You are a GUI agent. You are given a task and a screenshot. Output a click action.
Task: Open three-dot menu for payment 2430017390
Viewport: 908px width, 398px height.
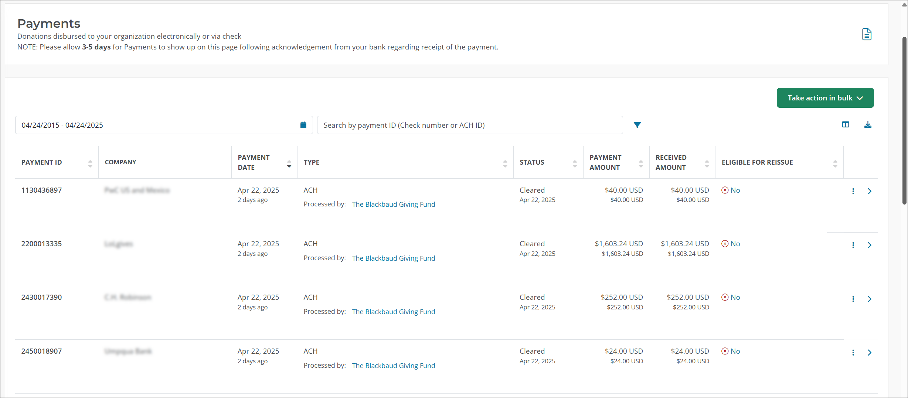coord(853,299)
